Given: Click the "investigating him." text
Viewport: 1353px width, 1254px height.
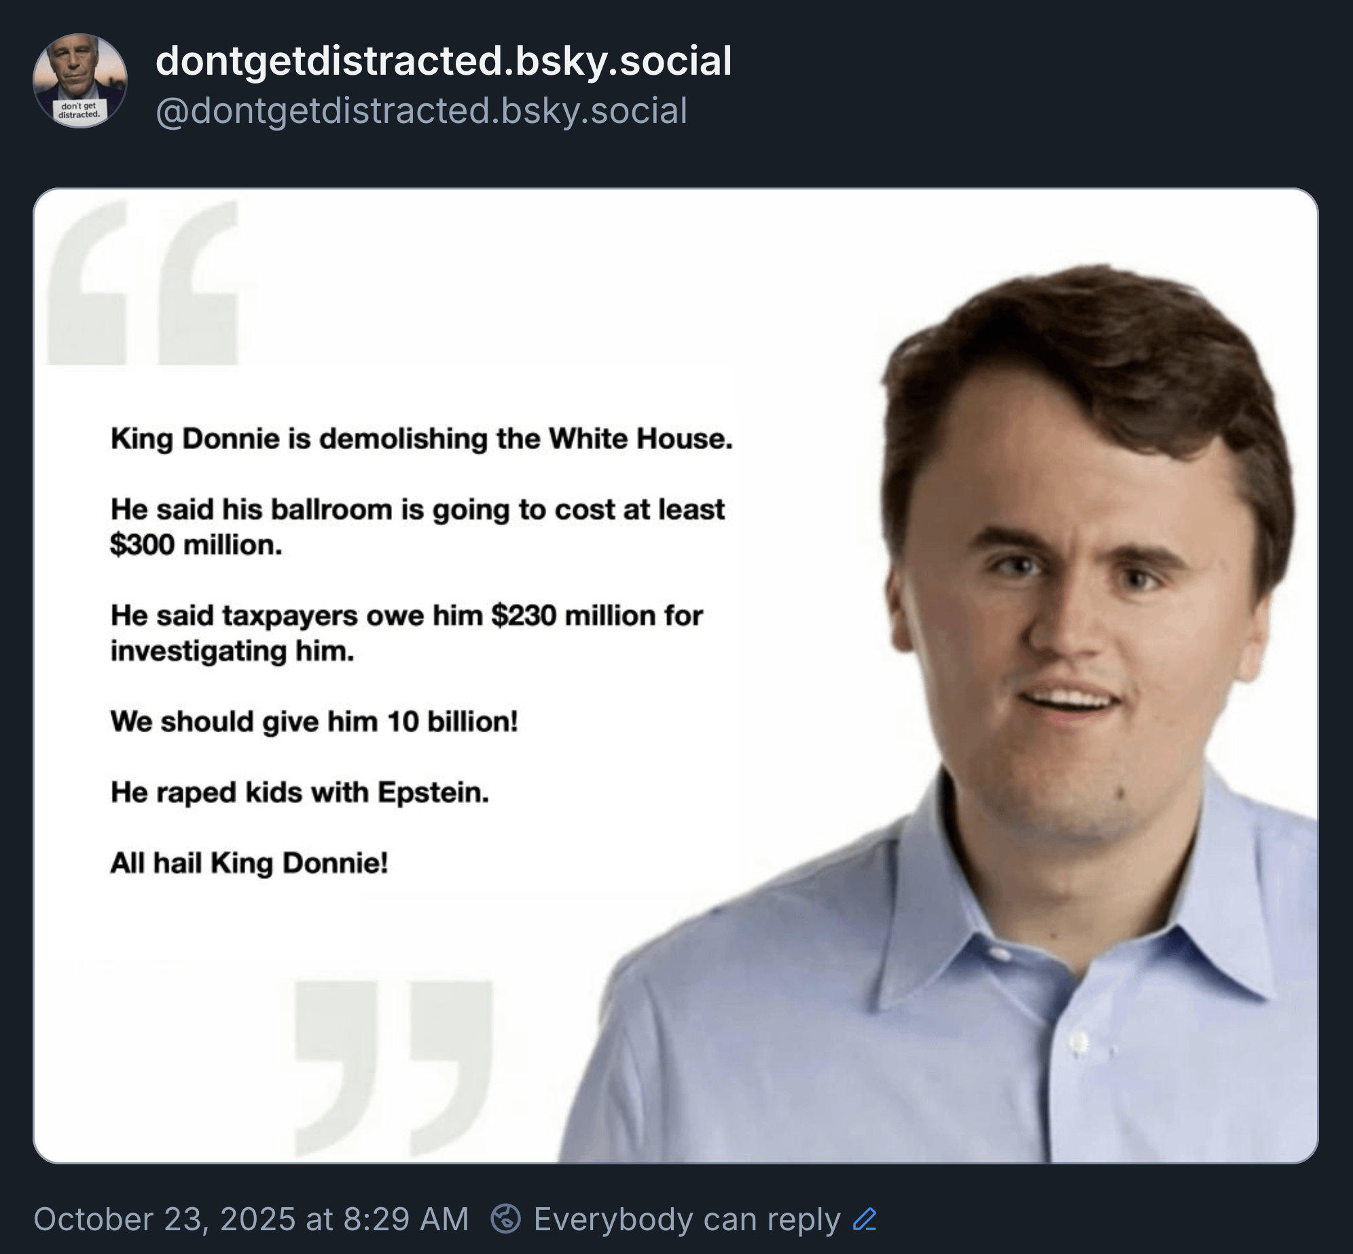Looking at the screenshot, I should 232,651.
